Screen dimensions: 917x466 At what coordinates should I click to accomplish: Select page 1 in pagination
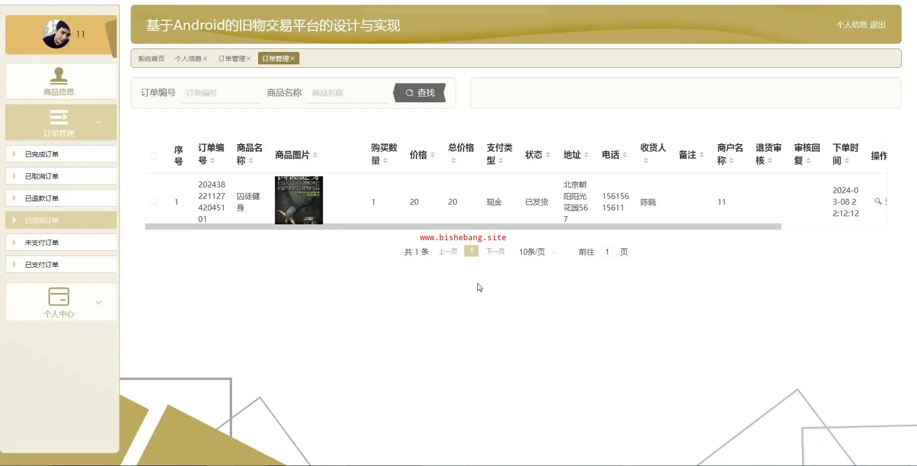coord(471,251)
